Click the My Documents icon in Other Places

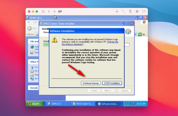[x=32, y=71]
